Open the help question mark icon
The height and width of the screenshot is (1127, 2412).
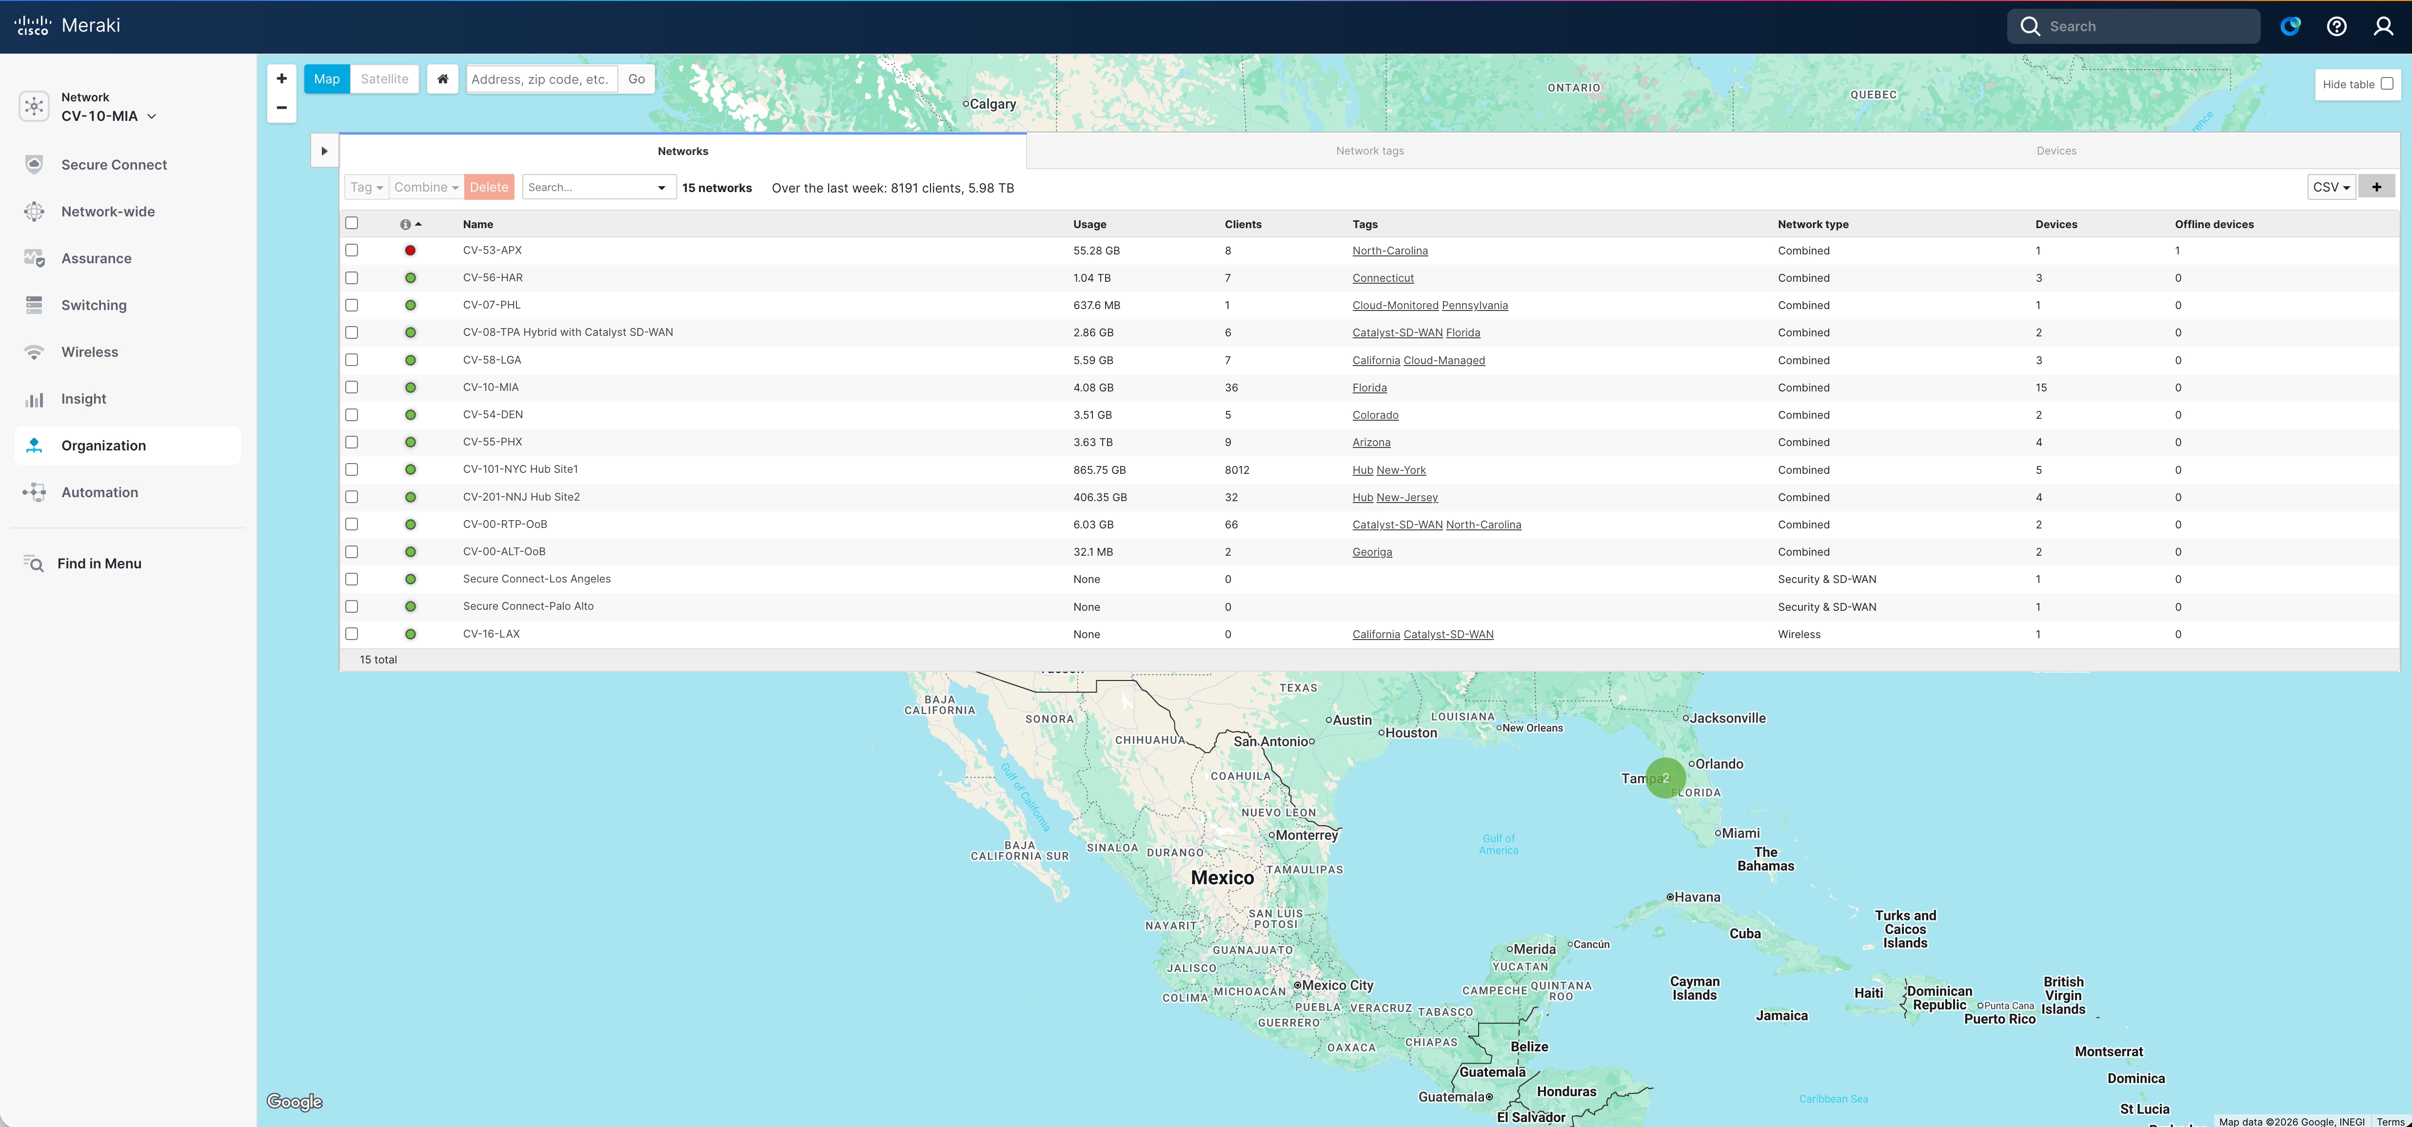point(2336,26)
